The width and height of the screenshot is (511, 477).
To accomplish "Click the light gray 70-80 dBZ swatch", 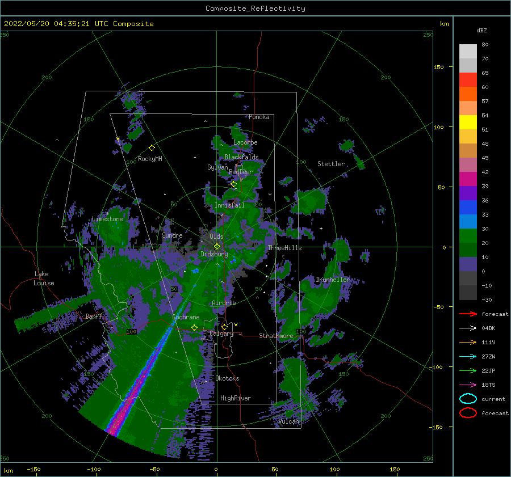I will pos(468,52).
